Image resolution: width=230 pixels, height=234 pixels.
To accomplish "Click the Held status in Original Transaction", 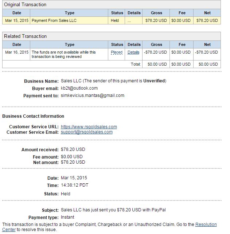I will coord(115,20).
